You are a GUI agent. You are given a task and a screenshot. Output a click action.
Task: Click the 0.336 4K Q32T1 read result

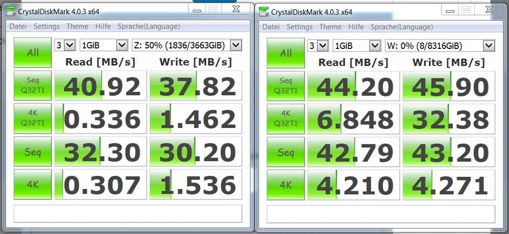coord(100,118)
